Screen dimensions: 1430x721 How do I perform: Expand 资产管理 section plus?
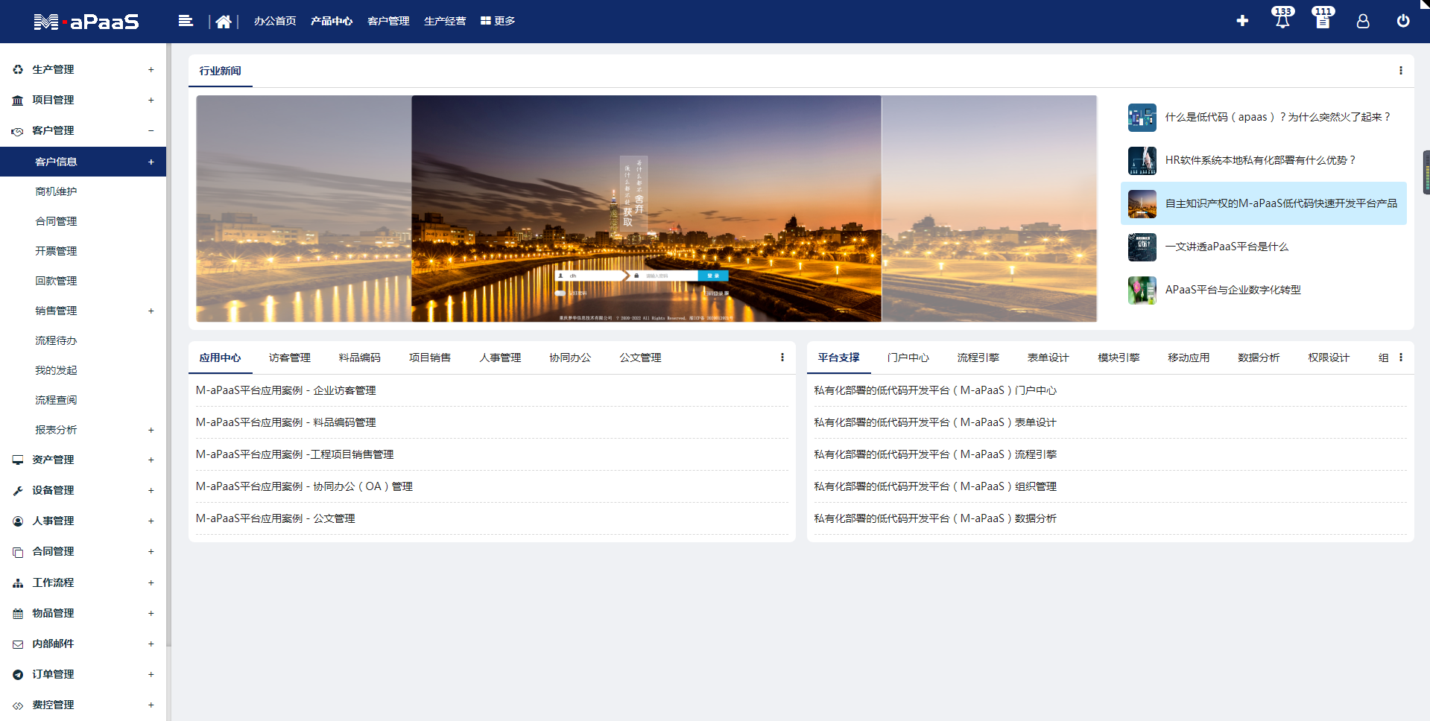(x=151, y=460)
